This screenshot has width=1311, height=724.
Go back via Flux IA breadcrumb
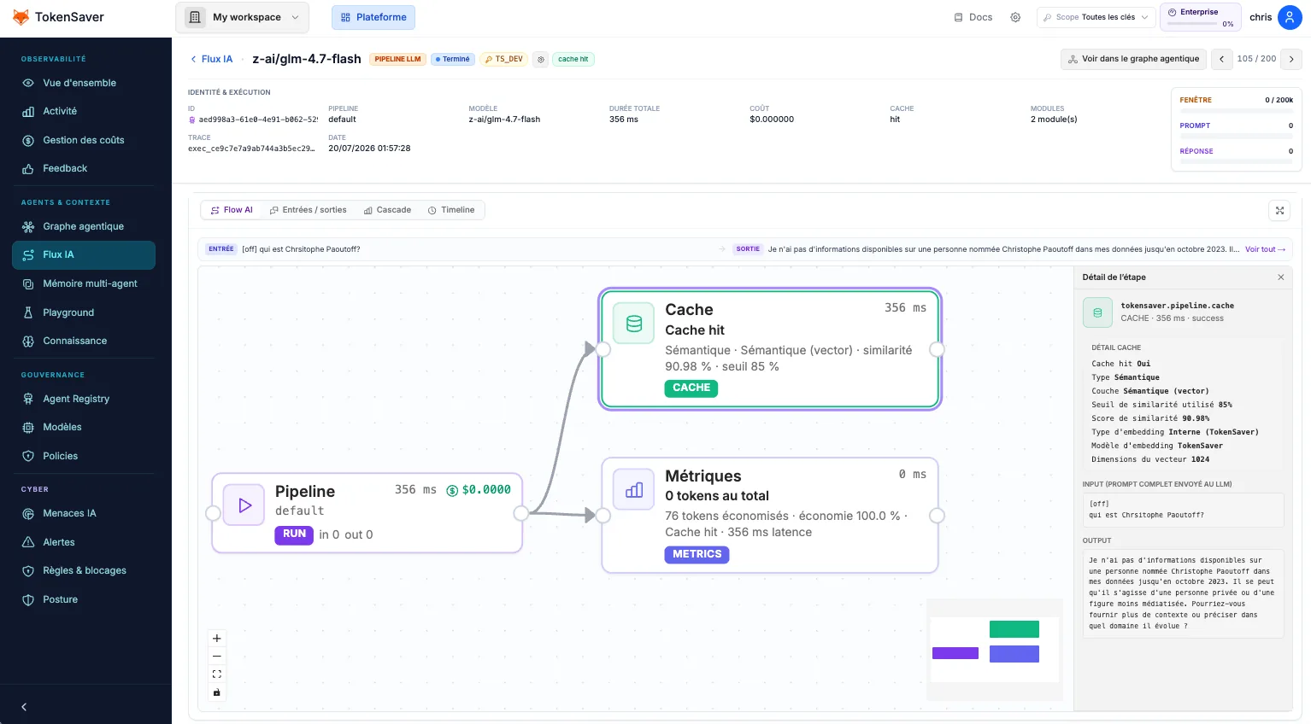211,59
